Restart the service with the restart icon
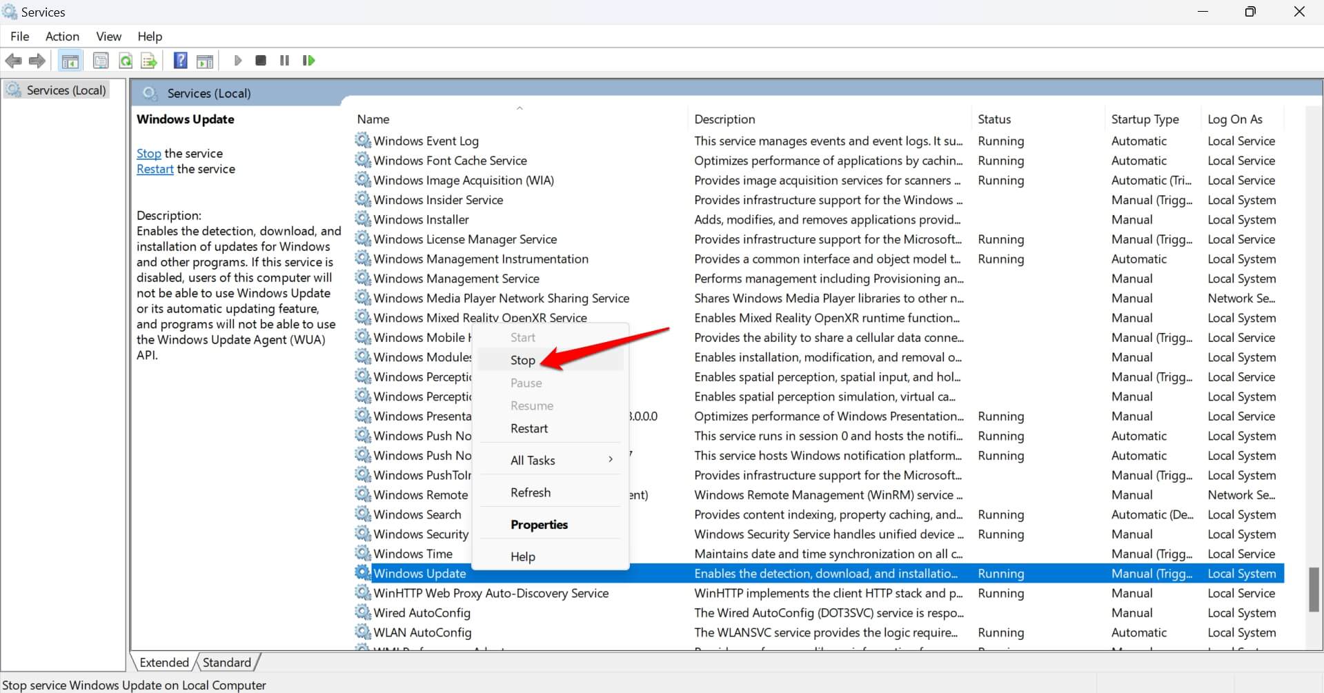The width and height of the screenshot is (1324, 693). [x=308, y=61]
